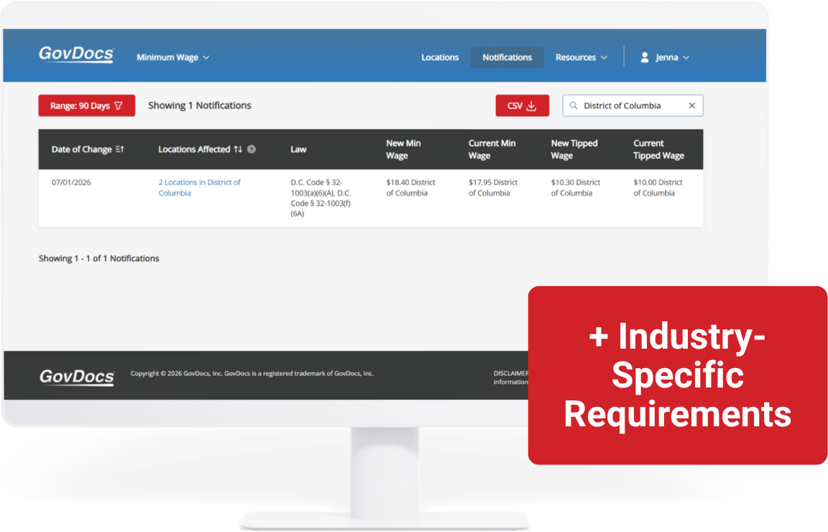
Task: Go to the Locations page
Action: tap(439, 57)
